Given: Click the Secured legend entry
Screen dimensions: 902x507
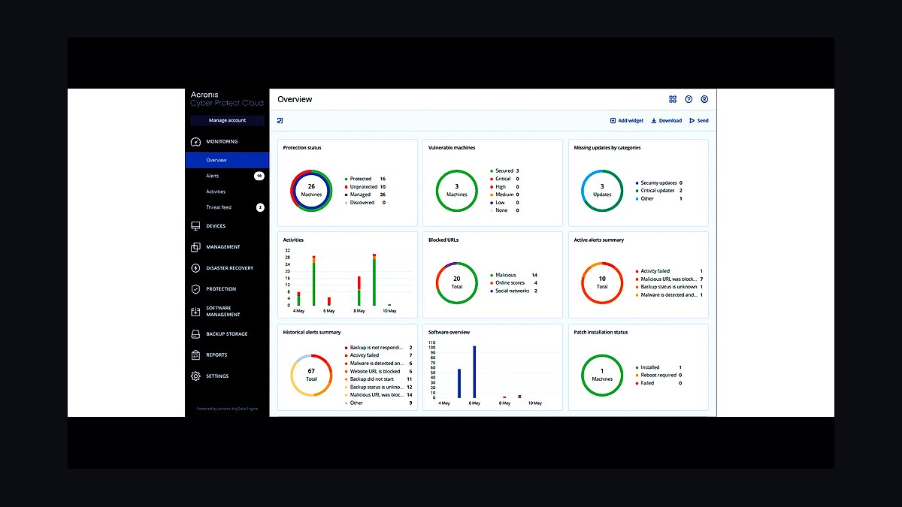Looking at the screenshot, I should coord(504,171).
